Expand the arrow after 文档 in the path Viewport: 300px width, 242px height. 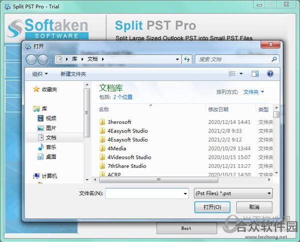coord(103,59)
